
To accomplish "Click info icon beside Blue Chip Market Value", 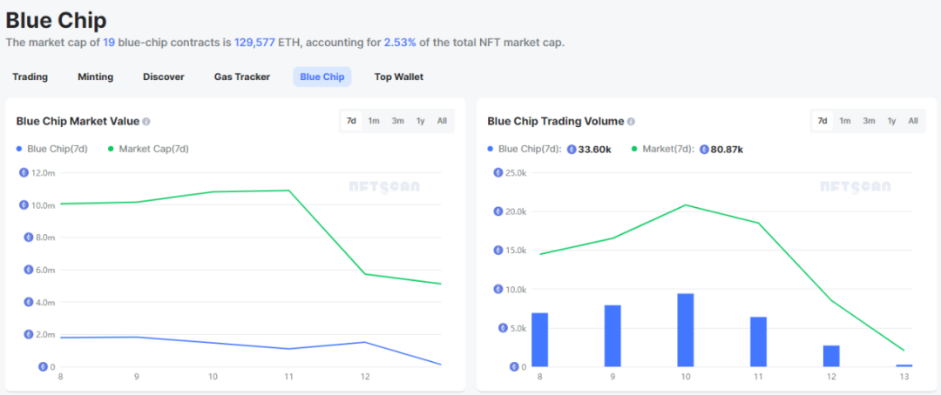I will [x=146, y=122].
